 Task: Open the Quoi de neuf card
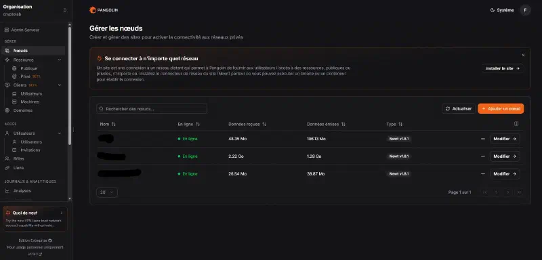35,219
